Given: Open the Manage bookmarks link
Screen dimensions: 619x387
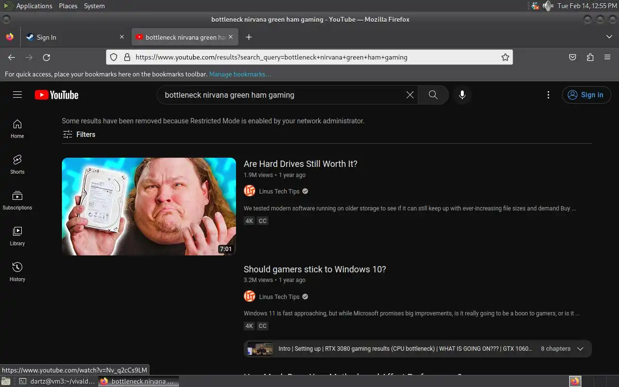Looking at the screenshot, I should (240, 74).
